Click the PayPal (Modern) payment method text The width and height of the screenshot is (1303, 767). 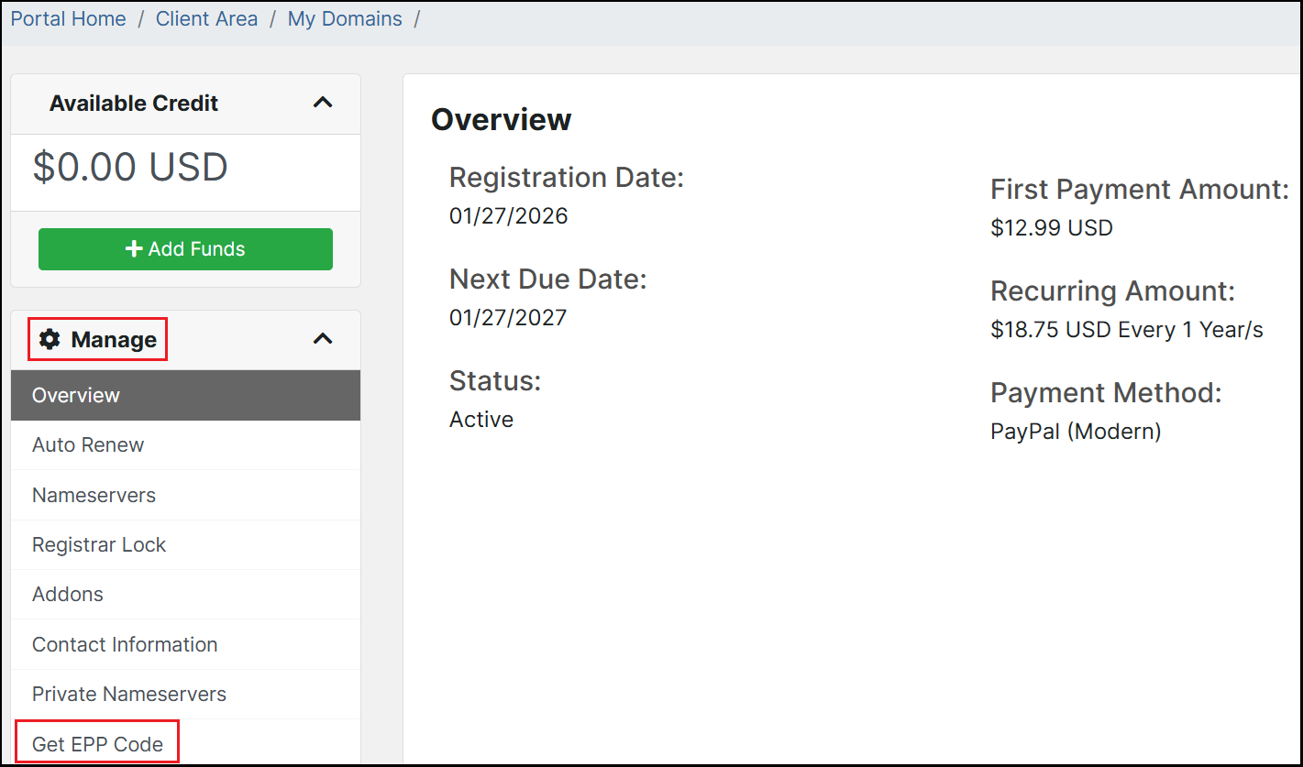1076,432
